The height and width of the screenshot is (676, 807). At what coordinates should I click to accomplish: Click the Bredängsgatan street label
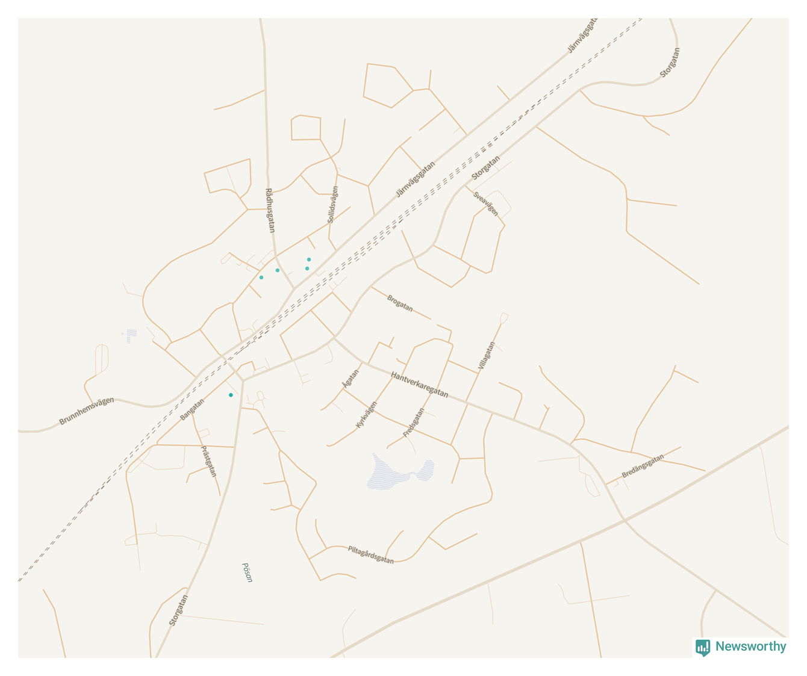pos(643,466)
